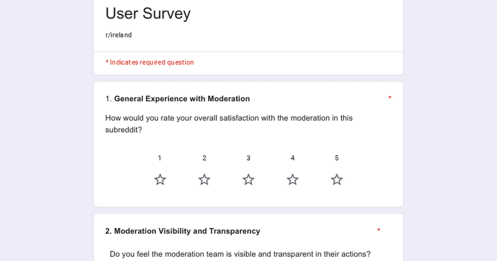Give a 4-star moderation rating
This screenshot has width=497, height=261.
(293, 179)
